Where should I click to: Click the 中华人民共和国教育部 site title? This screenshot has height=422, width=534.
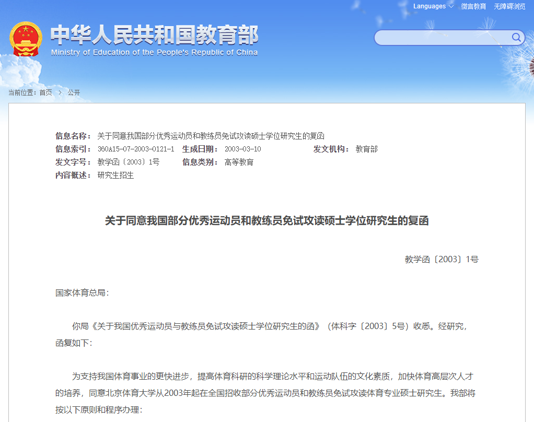tap(155, 34)
